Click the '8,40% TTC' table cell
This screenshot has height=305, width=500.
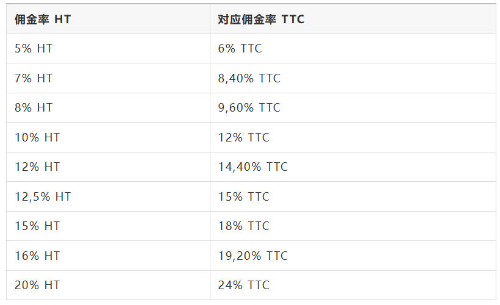coord(249,78)
